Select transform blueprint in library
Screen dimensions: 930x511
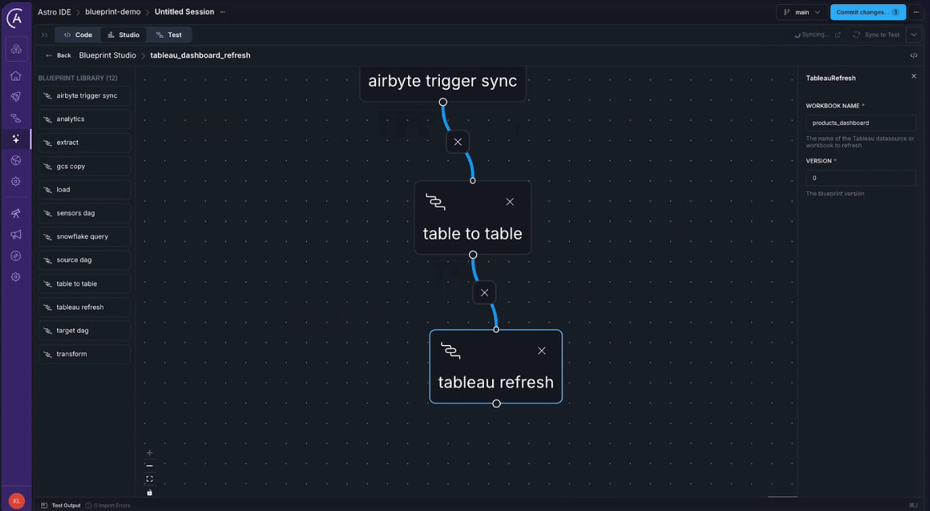pos(85,354)
